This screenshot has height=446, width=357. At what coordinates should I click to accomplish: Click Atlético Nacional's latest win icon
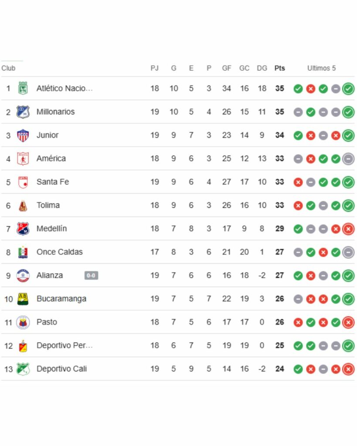pos(348,89)
